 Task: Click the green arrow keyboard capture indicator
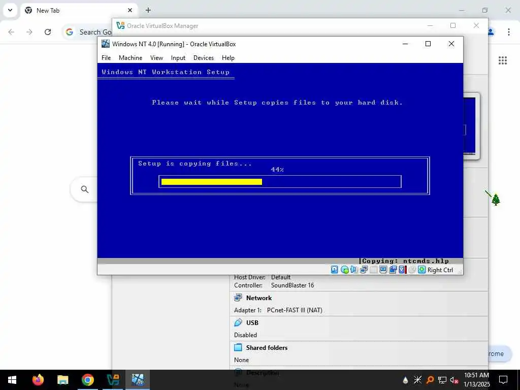pyautogui.click(x=421, y=270)
